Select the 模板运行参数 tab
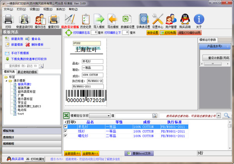Image resolution: width=234 pixels, height=164 pixels. 208,40
